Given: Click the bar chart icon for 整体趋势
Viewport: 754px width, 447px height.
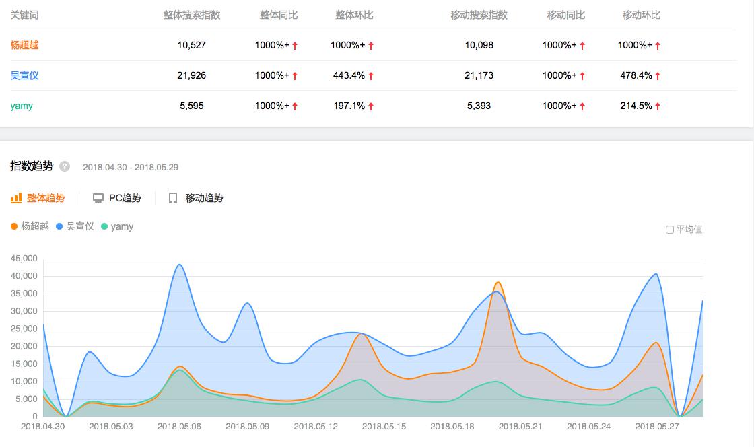Looking at the screenshot, I should (x=16, y=198).
